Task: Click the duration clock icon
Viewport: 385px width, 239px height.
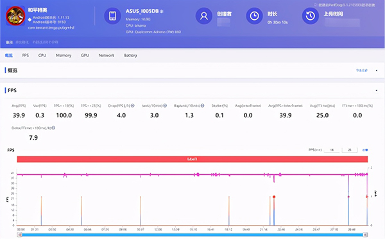Action: tap(254, 16)
